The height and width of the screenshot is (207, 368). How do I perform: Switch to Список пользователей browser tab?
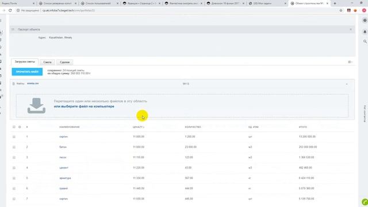pyautogui.click(x=100, y=3)
